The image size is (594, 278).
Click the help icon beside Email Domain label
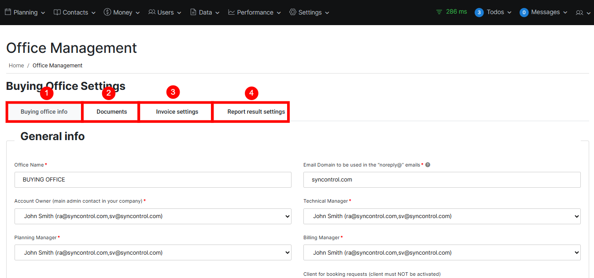[x=428, y=165]
